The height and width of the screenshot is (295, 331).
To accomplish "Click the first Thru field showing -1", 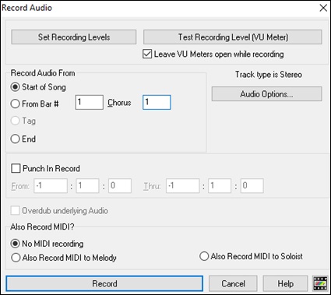I will 183,185.
